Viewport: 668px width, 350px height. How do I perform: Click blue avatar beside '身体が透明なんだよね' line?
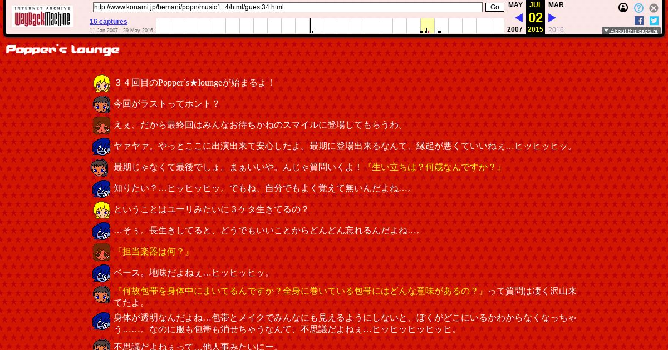(x=101, y=321)
